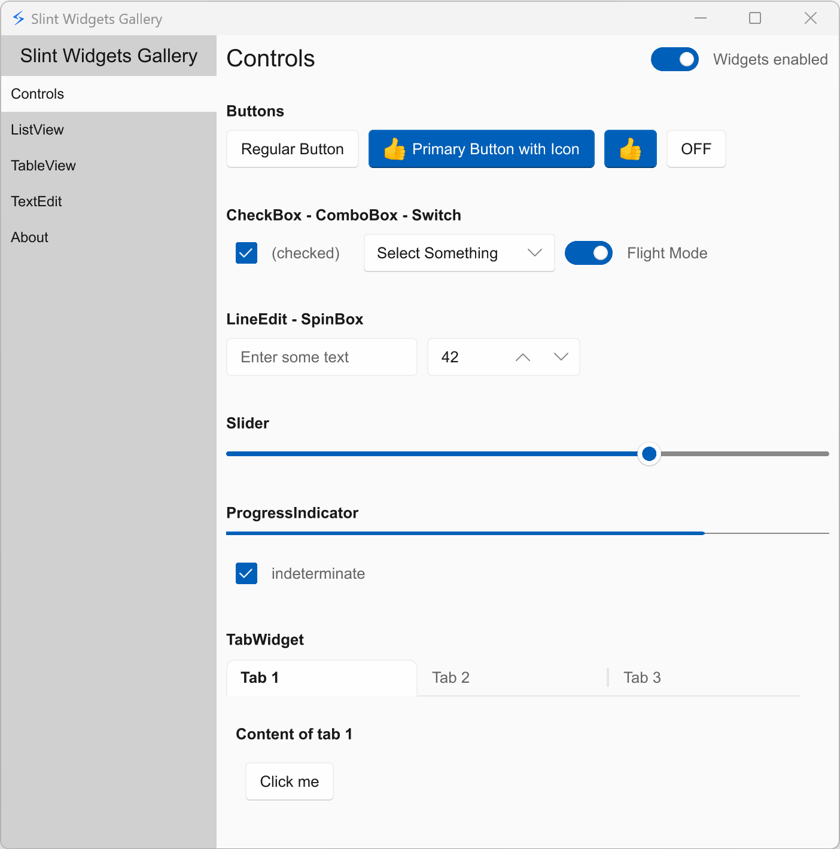Click the Slint logo in the title bar
Viewport: 840px width, 849px height.
point(18,18)
